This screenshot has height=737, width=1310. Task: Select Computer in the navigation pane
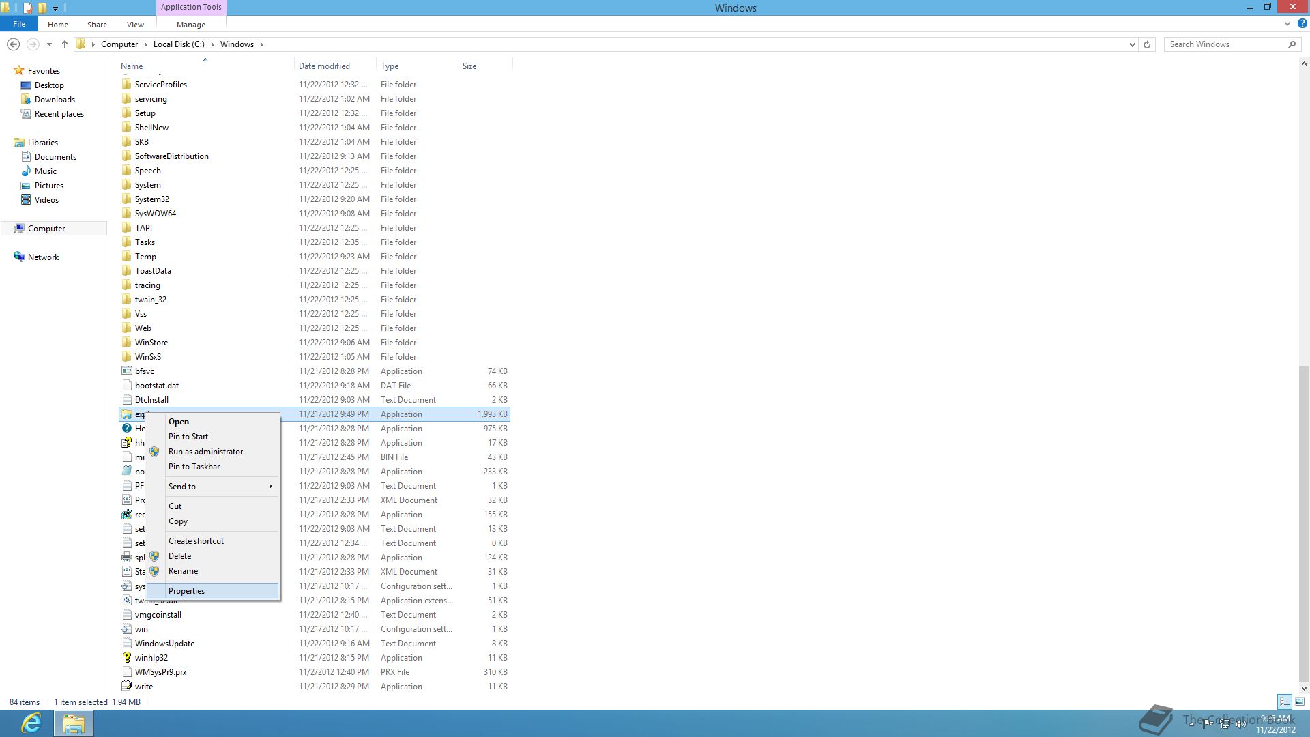tap(46, 229)
